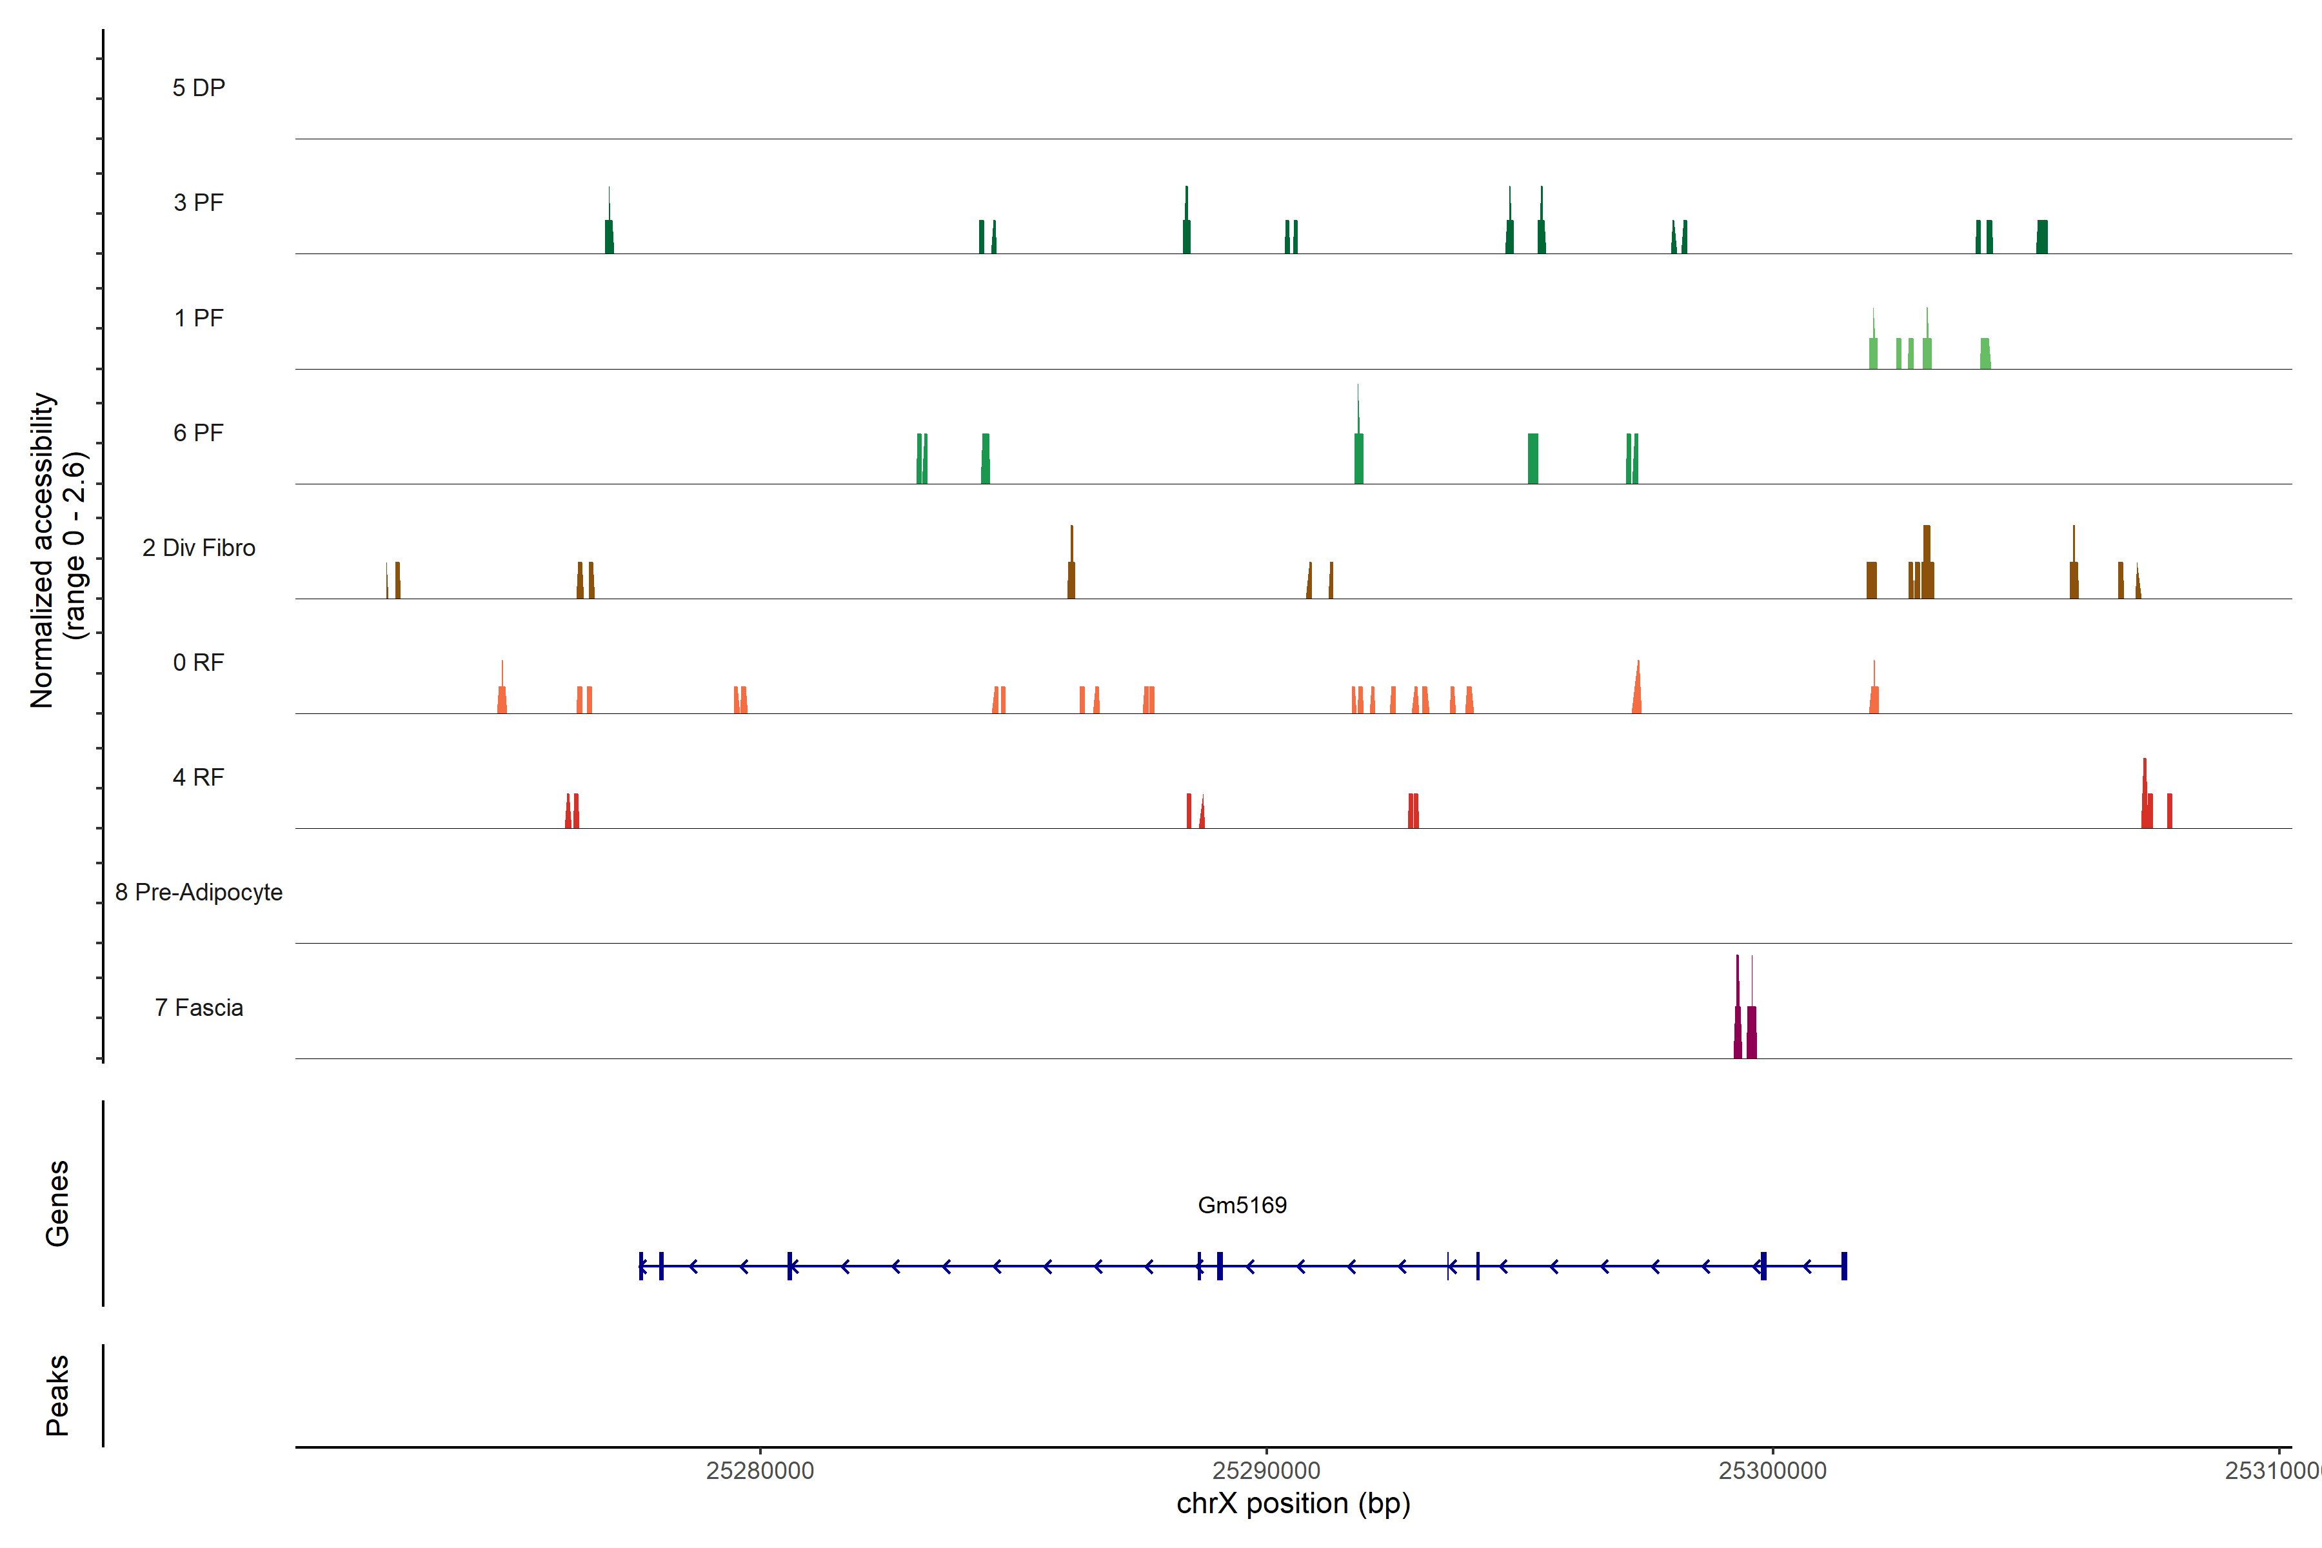Click the 7 Fascia track label
This screenshot has height=1548, width=2322.
[199, 1008]
